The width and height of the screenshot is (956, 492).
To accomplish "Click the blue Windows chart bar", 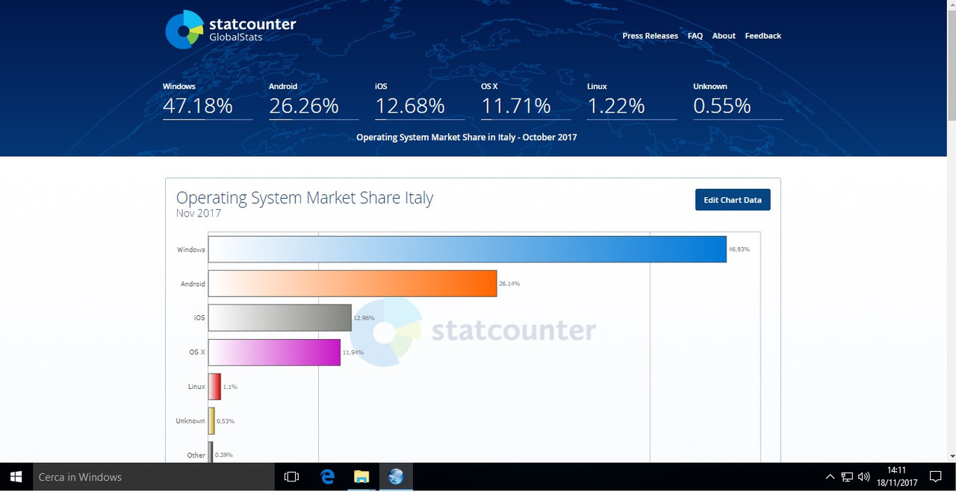I will 468,249.
